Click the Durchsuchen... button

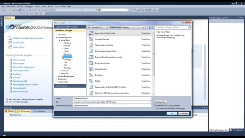coord(160,102)
